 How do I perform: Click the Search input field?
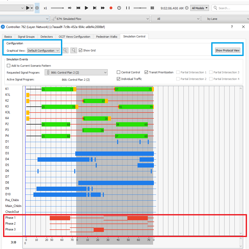(232, 8)
